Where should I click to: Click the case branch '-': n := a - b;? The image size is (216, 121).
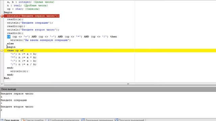point(23,61)
